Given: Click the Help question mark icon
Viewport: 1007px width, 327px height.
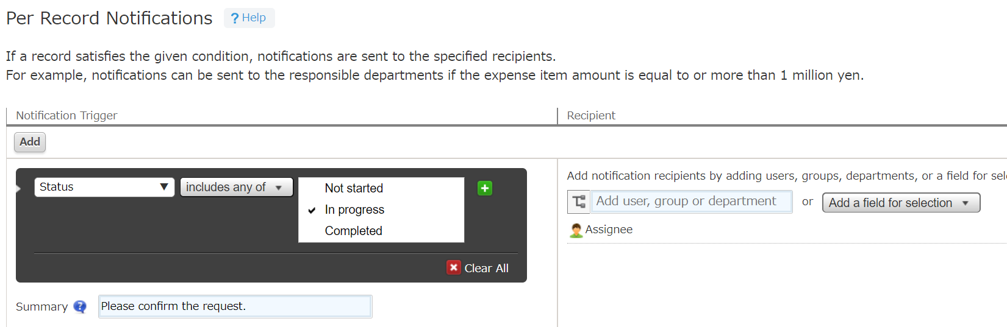Looking at the screenshot, I should point(235,18).
